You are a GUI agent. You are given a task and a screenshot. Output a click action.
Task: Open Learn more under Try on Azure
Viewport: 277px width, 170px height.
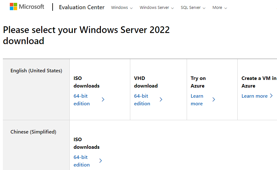(197, 100)
